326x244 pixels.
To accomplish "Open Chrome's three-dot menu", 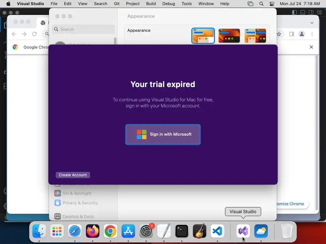I will coord(312,34).
